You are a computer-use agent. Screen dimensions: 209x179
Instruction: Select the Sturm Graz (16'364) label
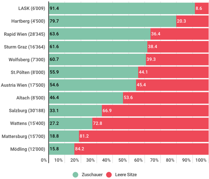pyautogui.click(x=24, y=47)
